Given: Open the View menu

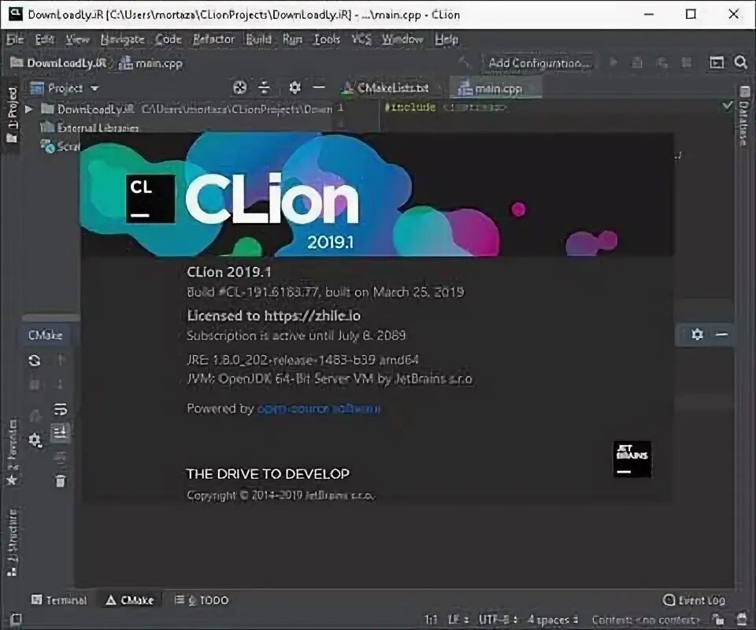Looking at the screenshot, I should pyautogui.click(x=77, y=39).
